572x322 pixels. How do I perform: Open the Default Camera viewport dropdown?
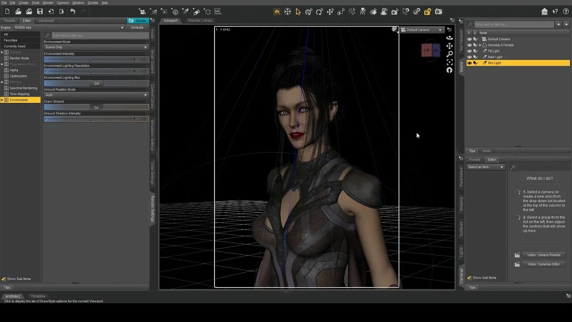(x=421, y=30)
